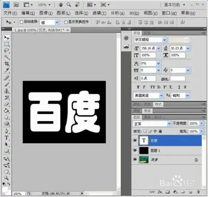Open the font size dropdown 158.16 点
This screenshot has height=197, width=208.
(x=159, y=48)
